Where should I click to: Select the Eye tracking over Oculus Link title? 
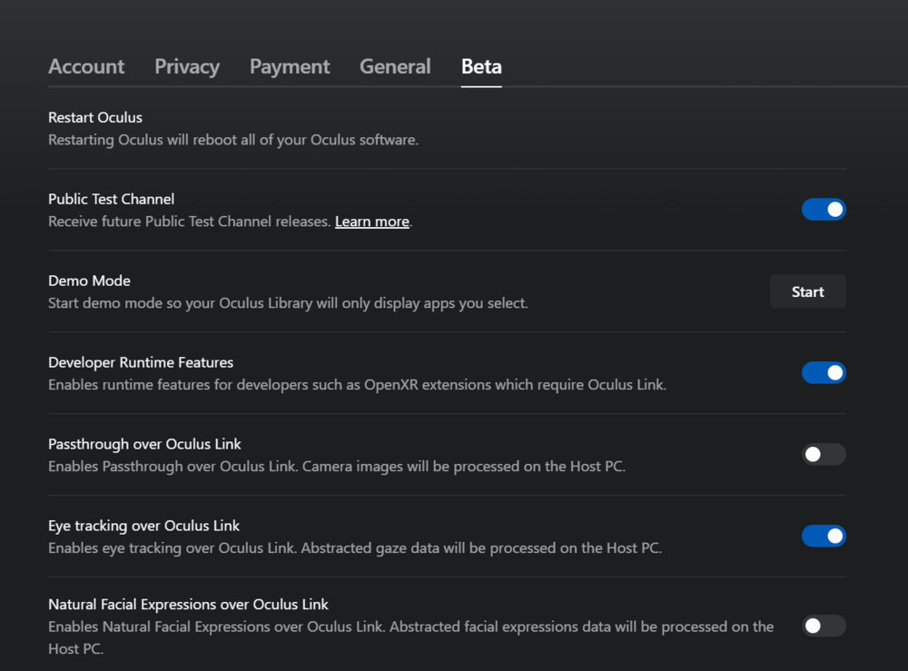tap(143, 526)
